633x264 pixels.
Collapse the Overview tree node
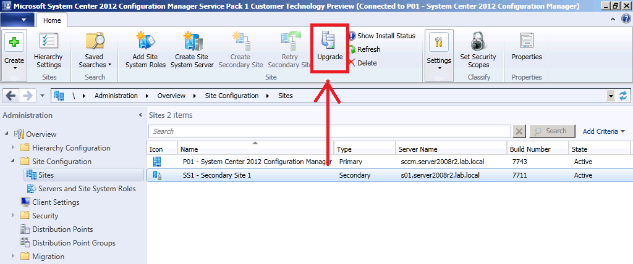[x=7, y=134]
